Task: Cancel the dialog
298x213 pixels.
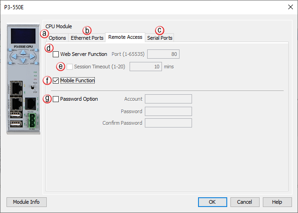Action: 245,202
